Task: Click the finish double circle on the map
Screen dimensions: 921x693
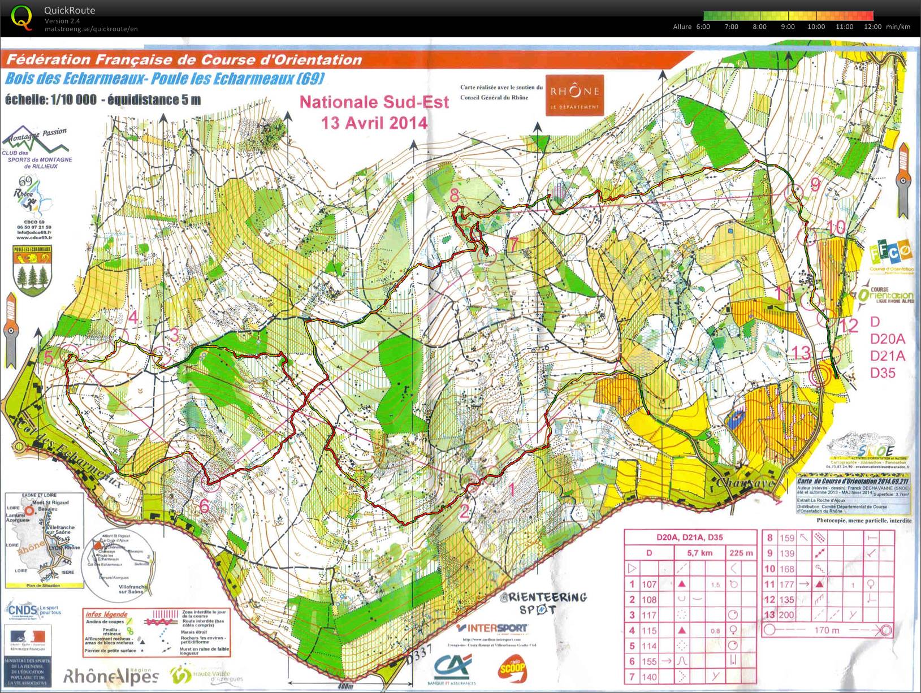Action: (x=820, y=377)
